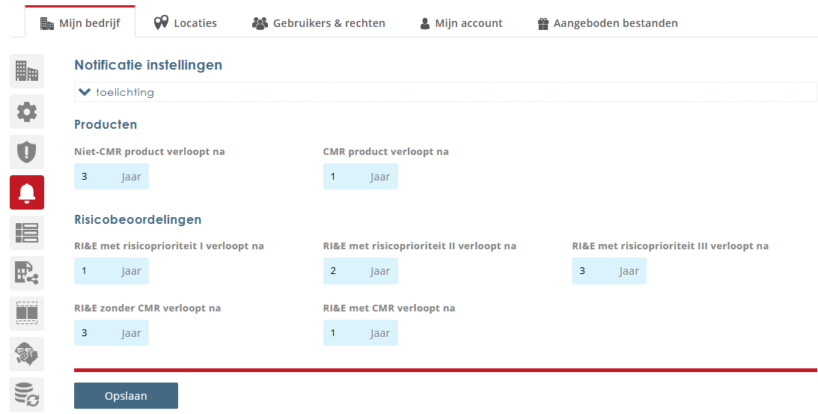Screen dimensions: 818x414
Task: Open the Gebruikers & rechten tab
Action: pos(319,23)
